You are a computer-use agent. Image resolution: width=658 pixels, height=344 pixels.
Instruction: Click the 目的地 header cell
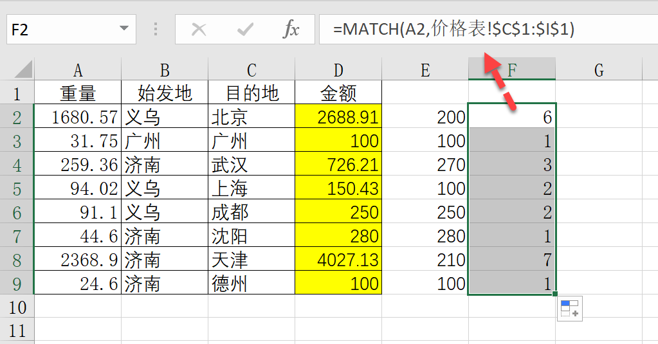pyautogui.click(x=251, y=93)
